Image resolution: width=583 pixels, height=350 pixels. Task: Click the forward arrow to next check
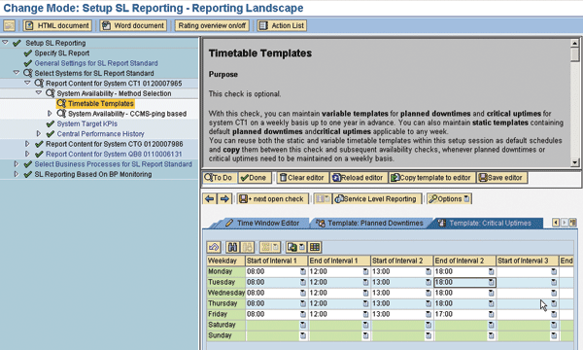tap(224, 199)
